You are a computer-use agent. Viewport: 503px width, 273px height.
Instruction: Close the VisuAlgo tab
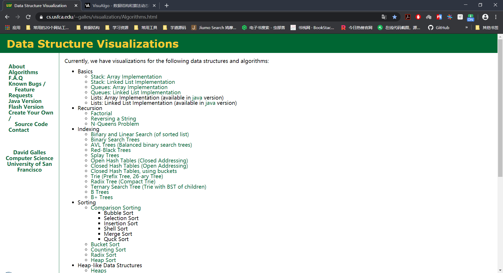tap(154, 6)
